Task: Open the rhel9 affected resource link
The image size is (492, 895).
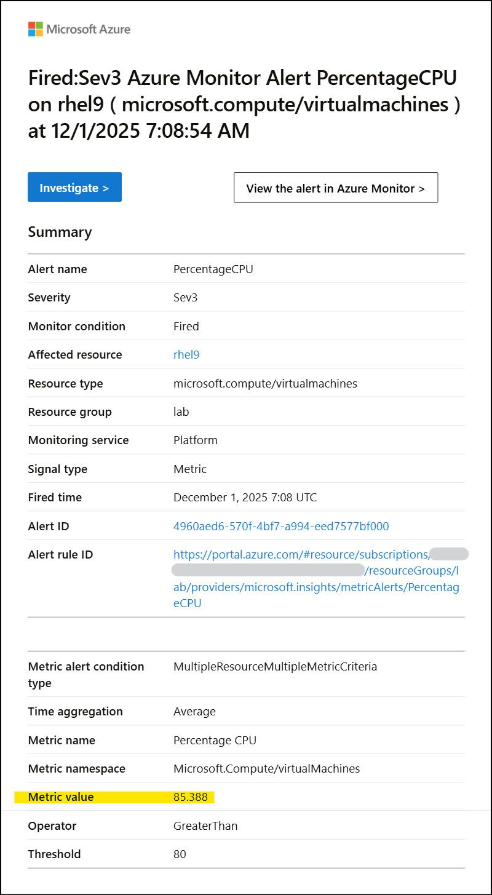Action: click(x=186, y=355)
